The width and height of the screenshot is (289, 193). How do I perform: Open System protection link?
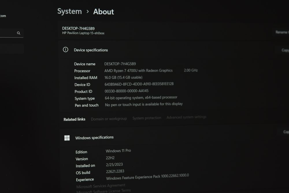point(147,118)
